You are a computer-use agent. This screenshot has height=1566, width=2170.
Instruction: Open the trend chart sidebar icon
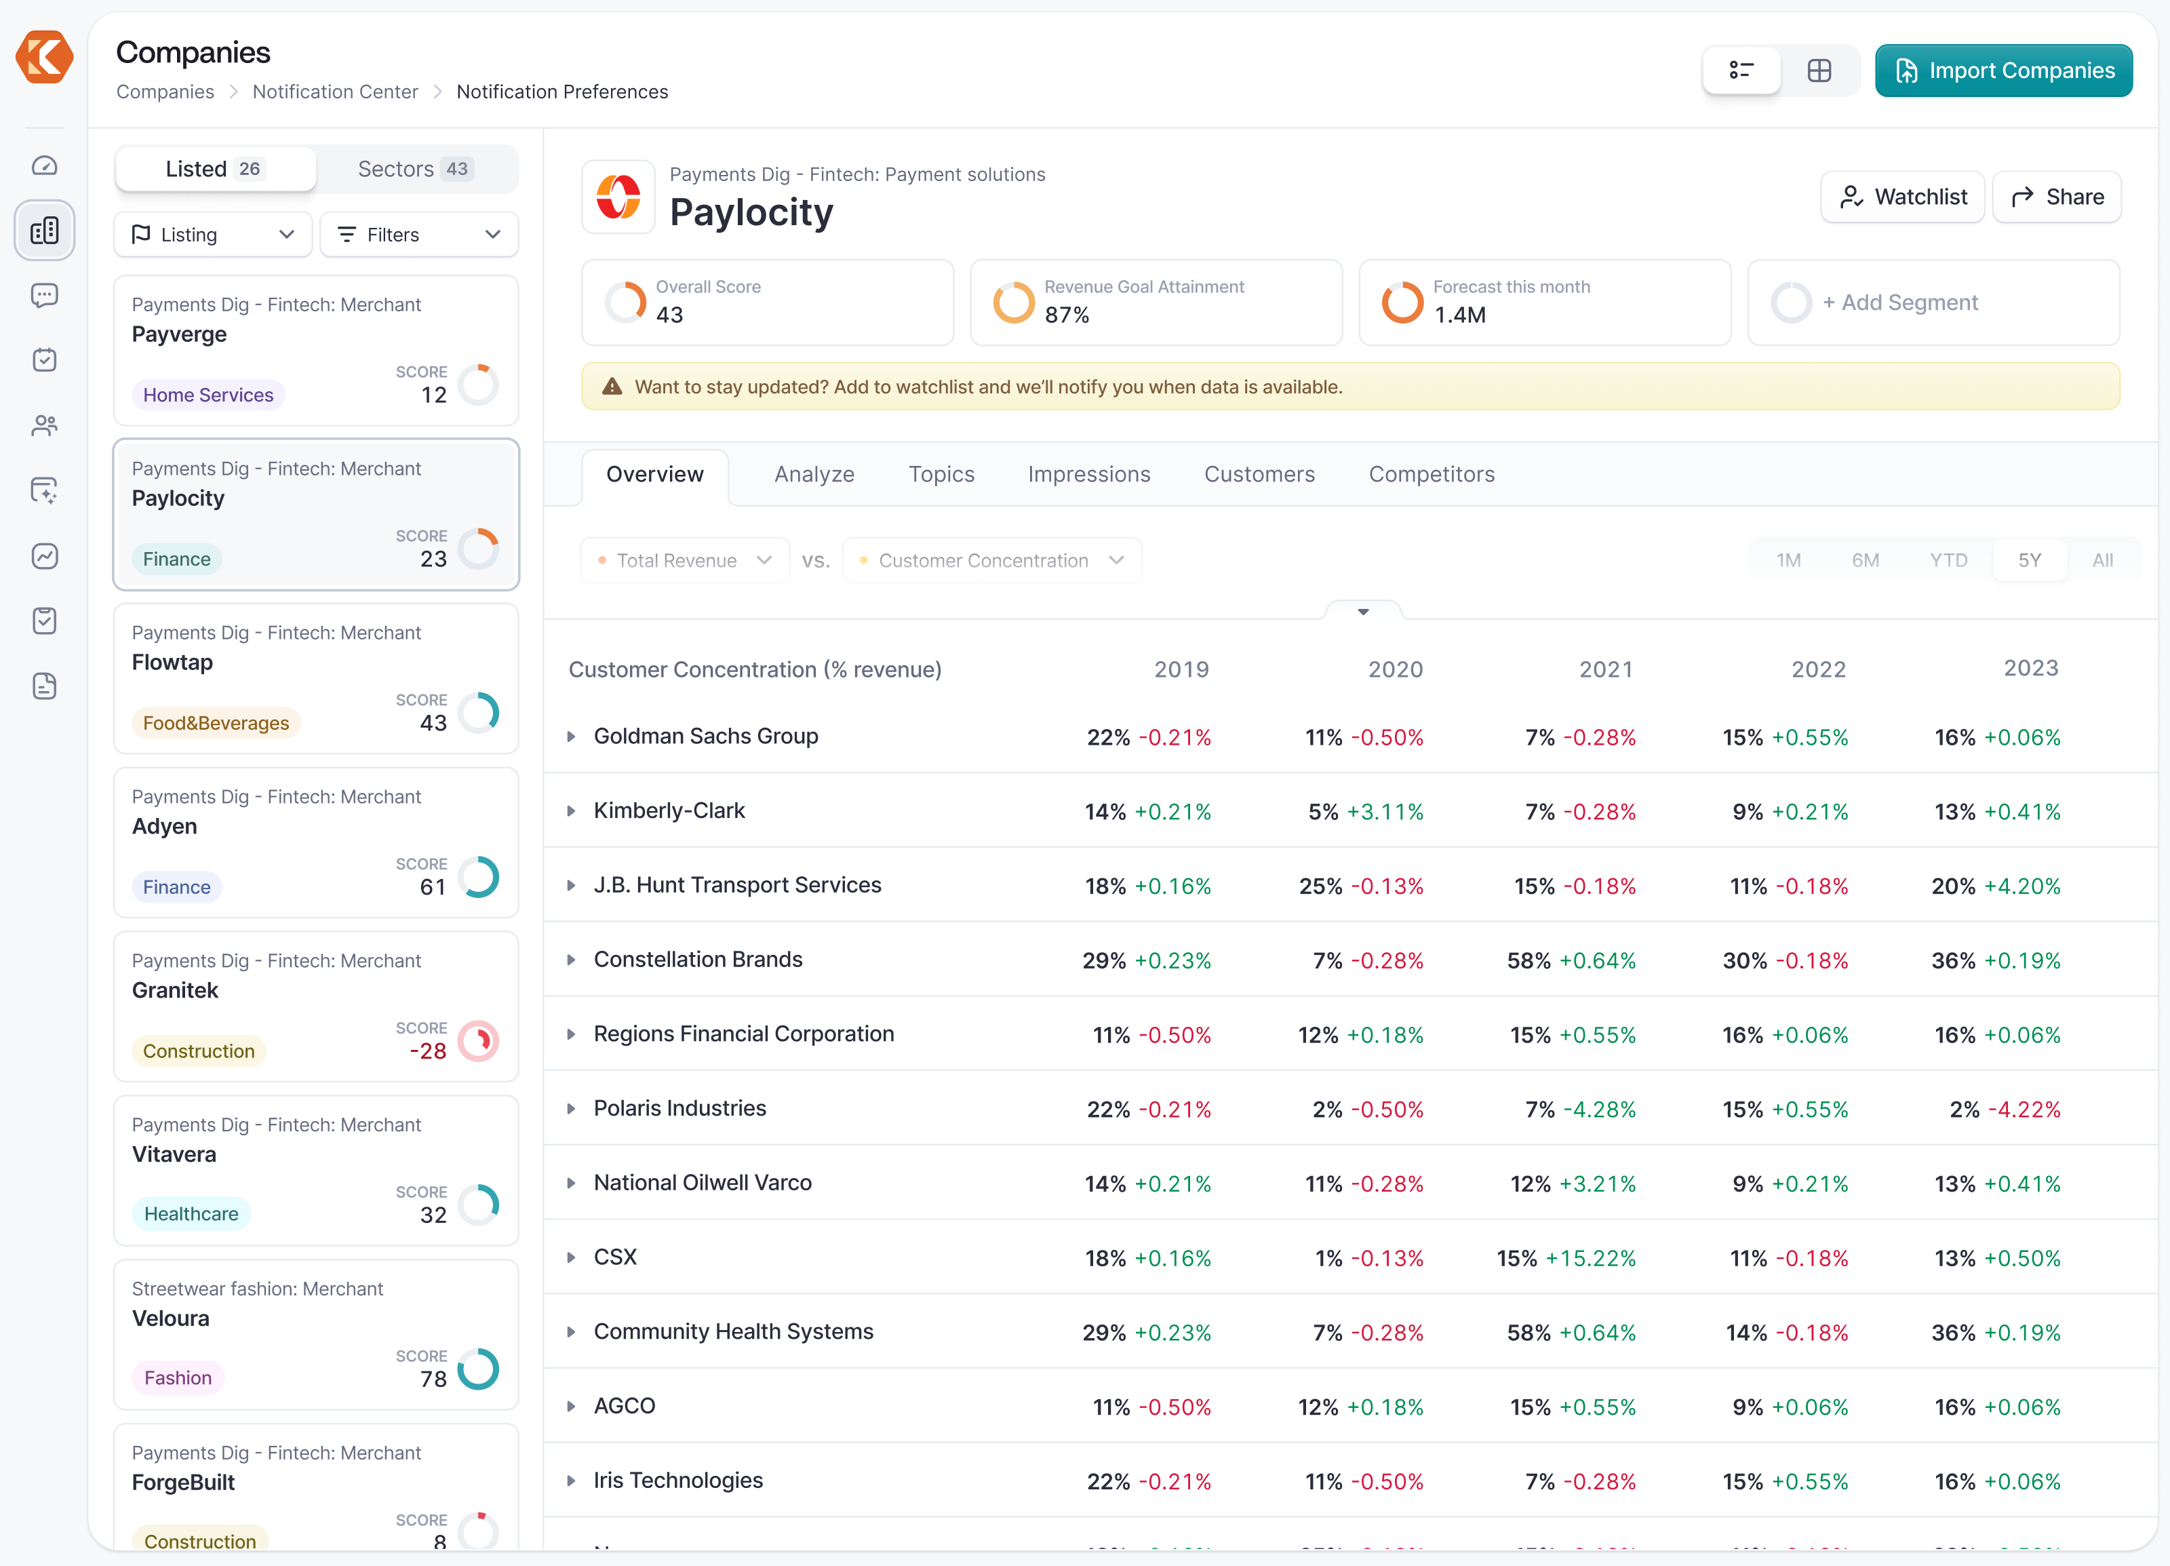[x=44, y=556]
